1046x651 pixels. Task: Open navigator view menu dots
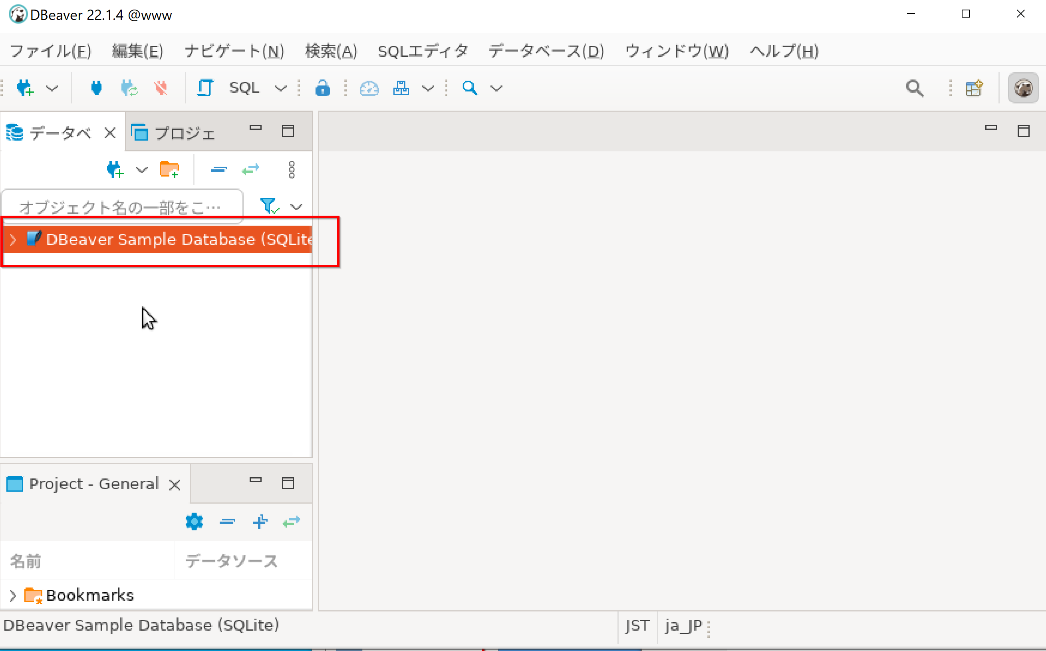[x=292, y=170]
